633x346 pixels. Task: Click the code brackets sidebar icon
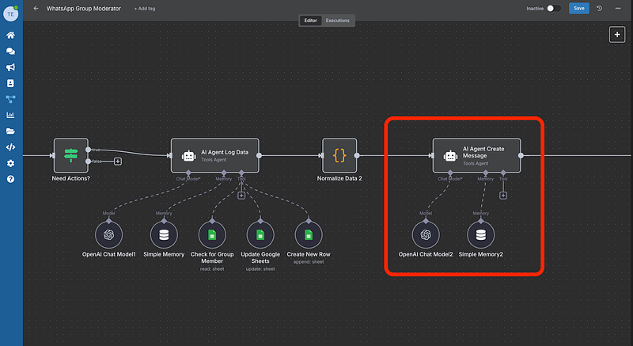pos(10,146)
